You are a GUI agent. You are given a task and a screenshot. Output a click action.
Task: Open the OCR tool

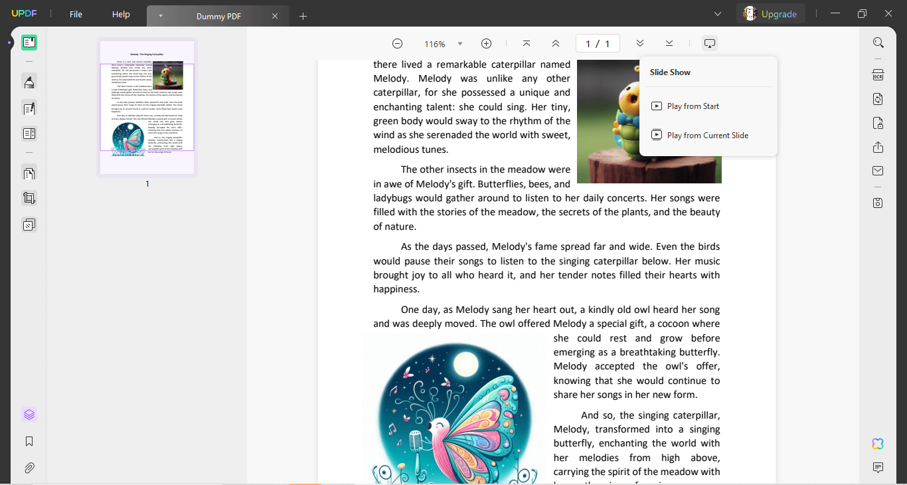(x=878, y=75)
